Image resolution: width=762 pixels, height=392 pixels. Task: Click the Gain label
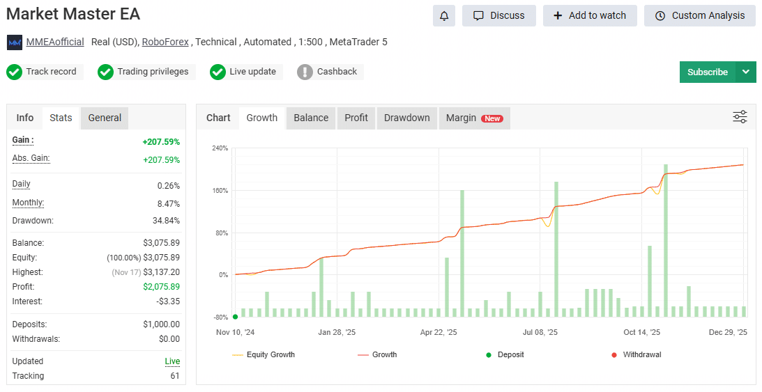click(23, 140)
